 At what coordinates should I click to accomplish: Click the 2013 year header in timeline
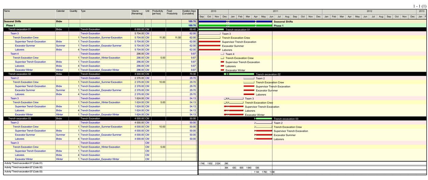(x=421, y=11)
